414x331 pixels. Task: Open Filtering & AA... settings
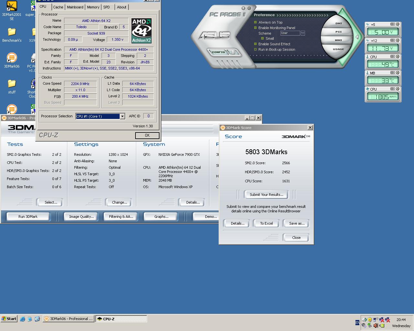(121, 217)
